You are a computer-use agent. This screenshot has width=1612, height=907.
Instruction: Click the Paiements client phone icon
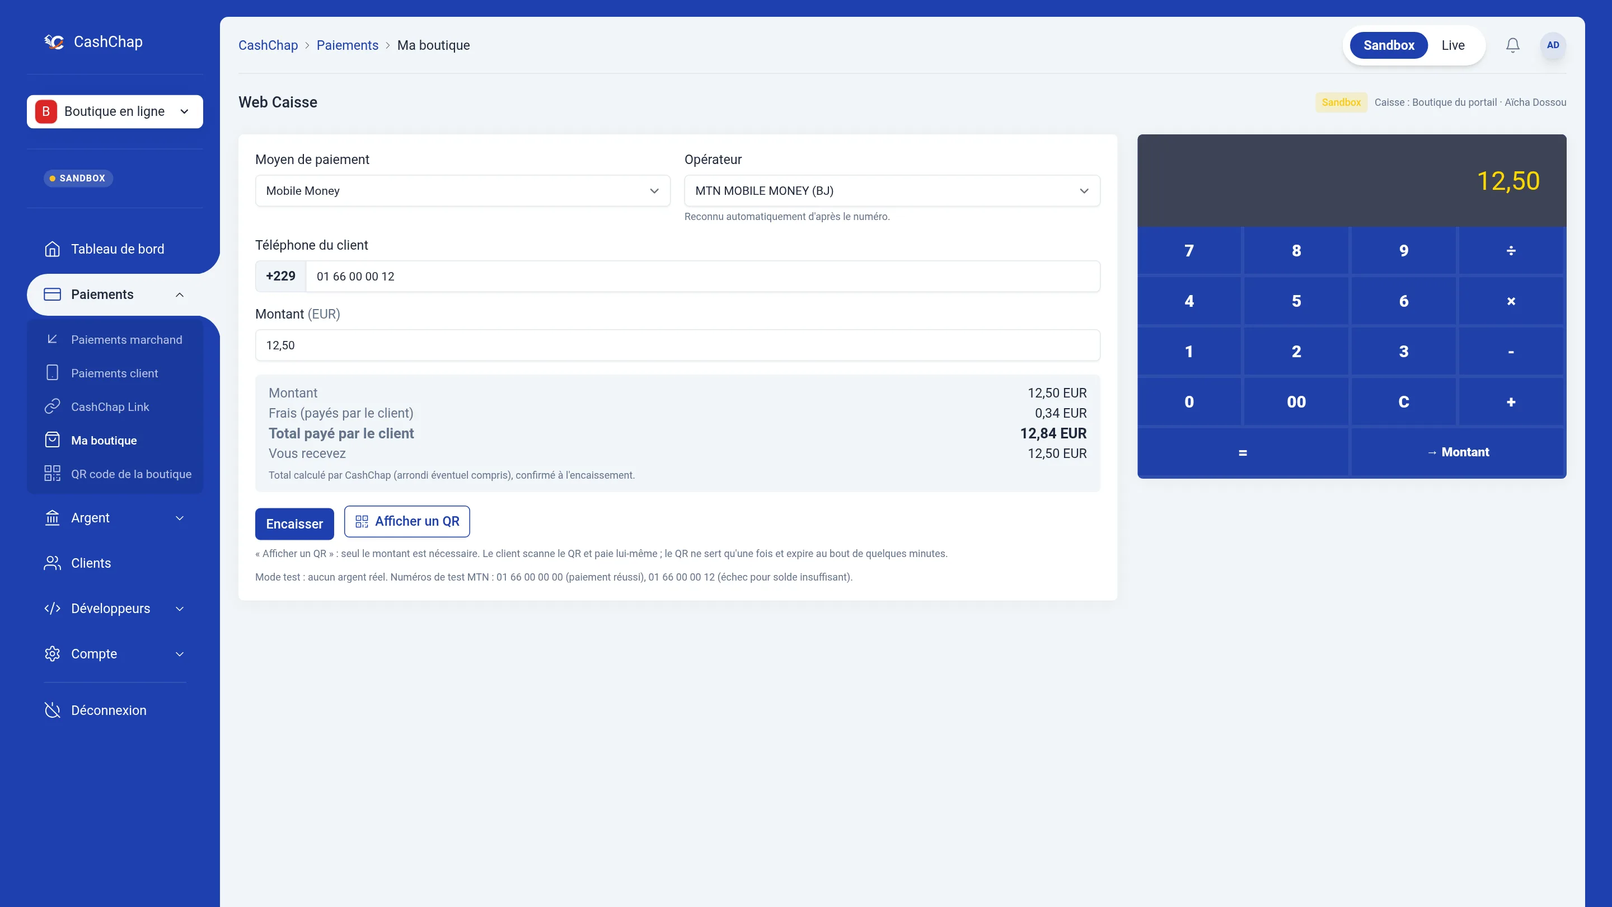pos(53,373)
